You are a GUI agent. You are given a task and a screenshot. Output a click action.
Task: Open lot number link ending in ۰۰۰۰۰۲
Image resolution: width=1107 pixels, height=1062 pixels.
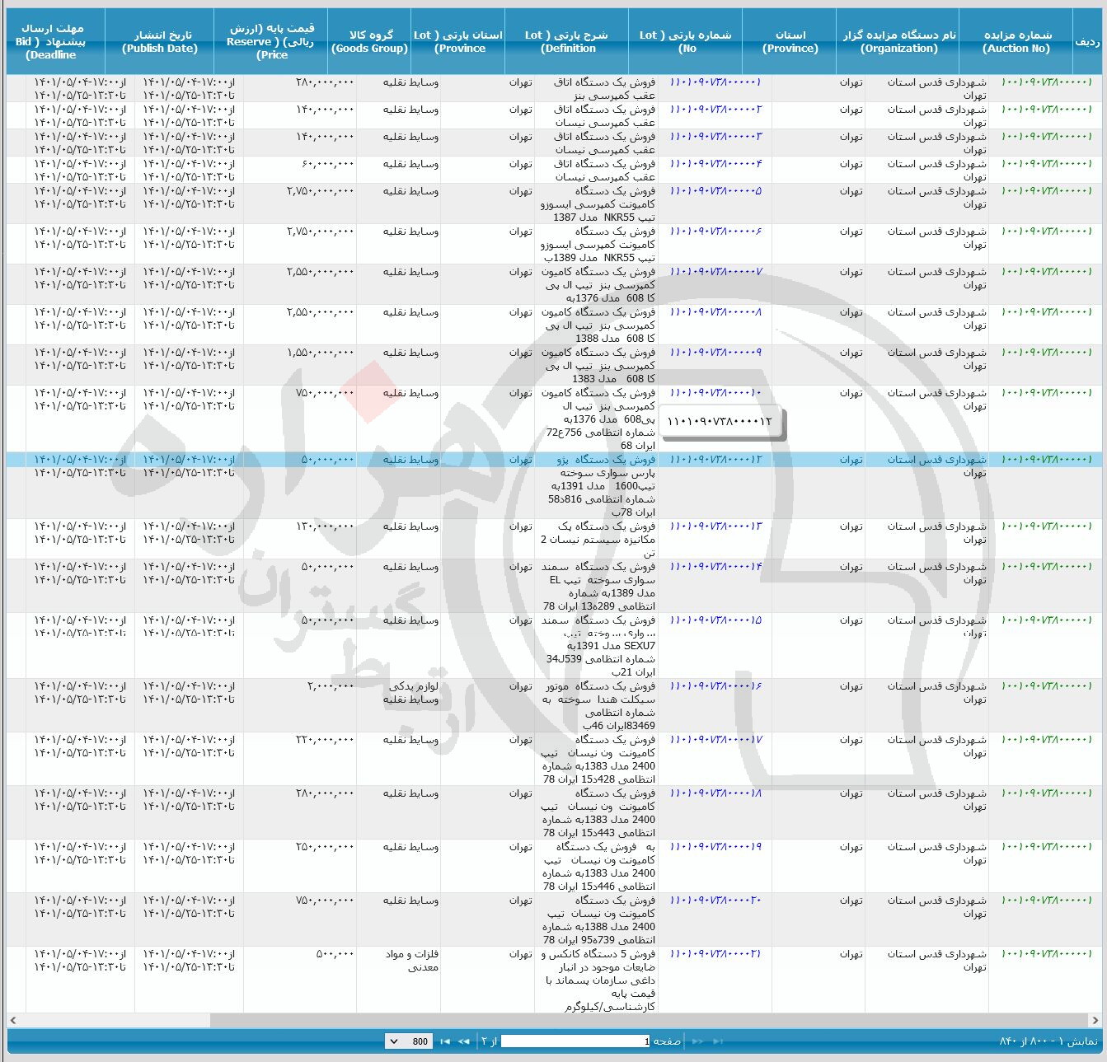click(x=715, y=110)
